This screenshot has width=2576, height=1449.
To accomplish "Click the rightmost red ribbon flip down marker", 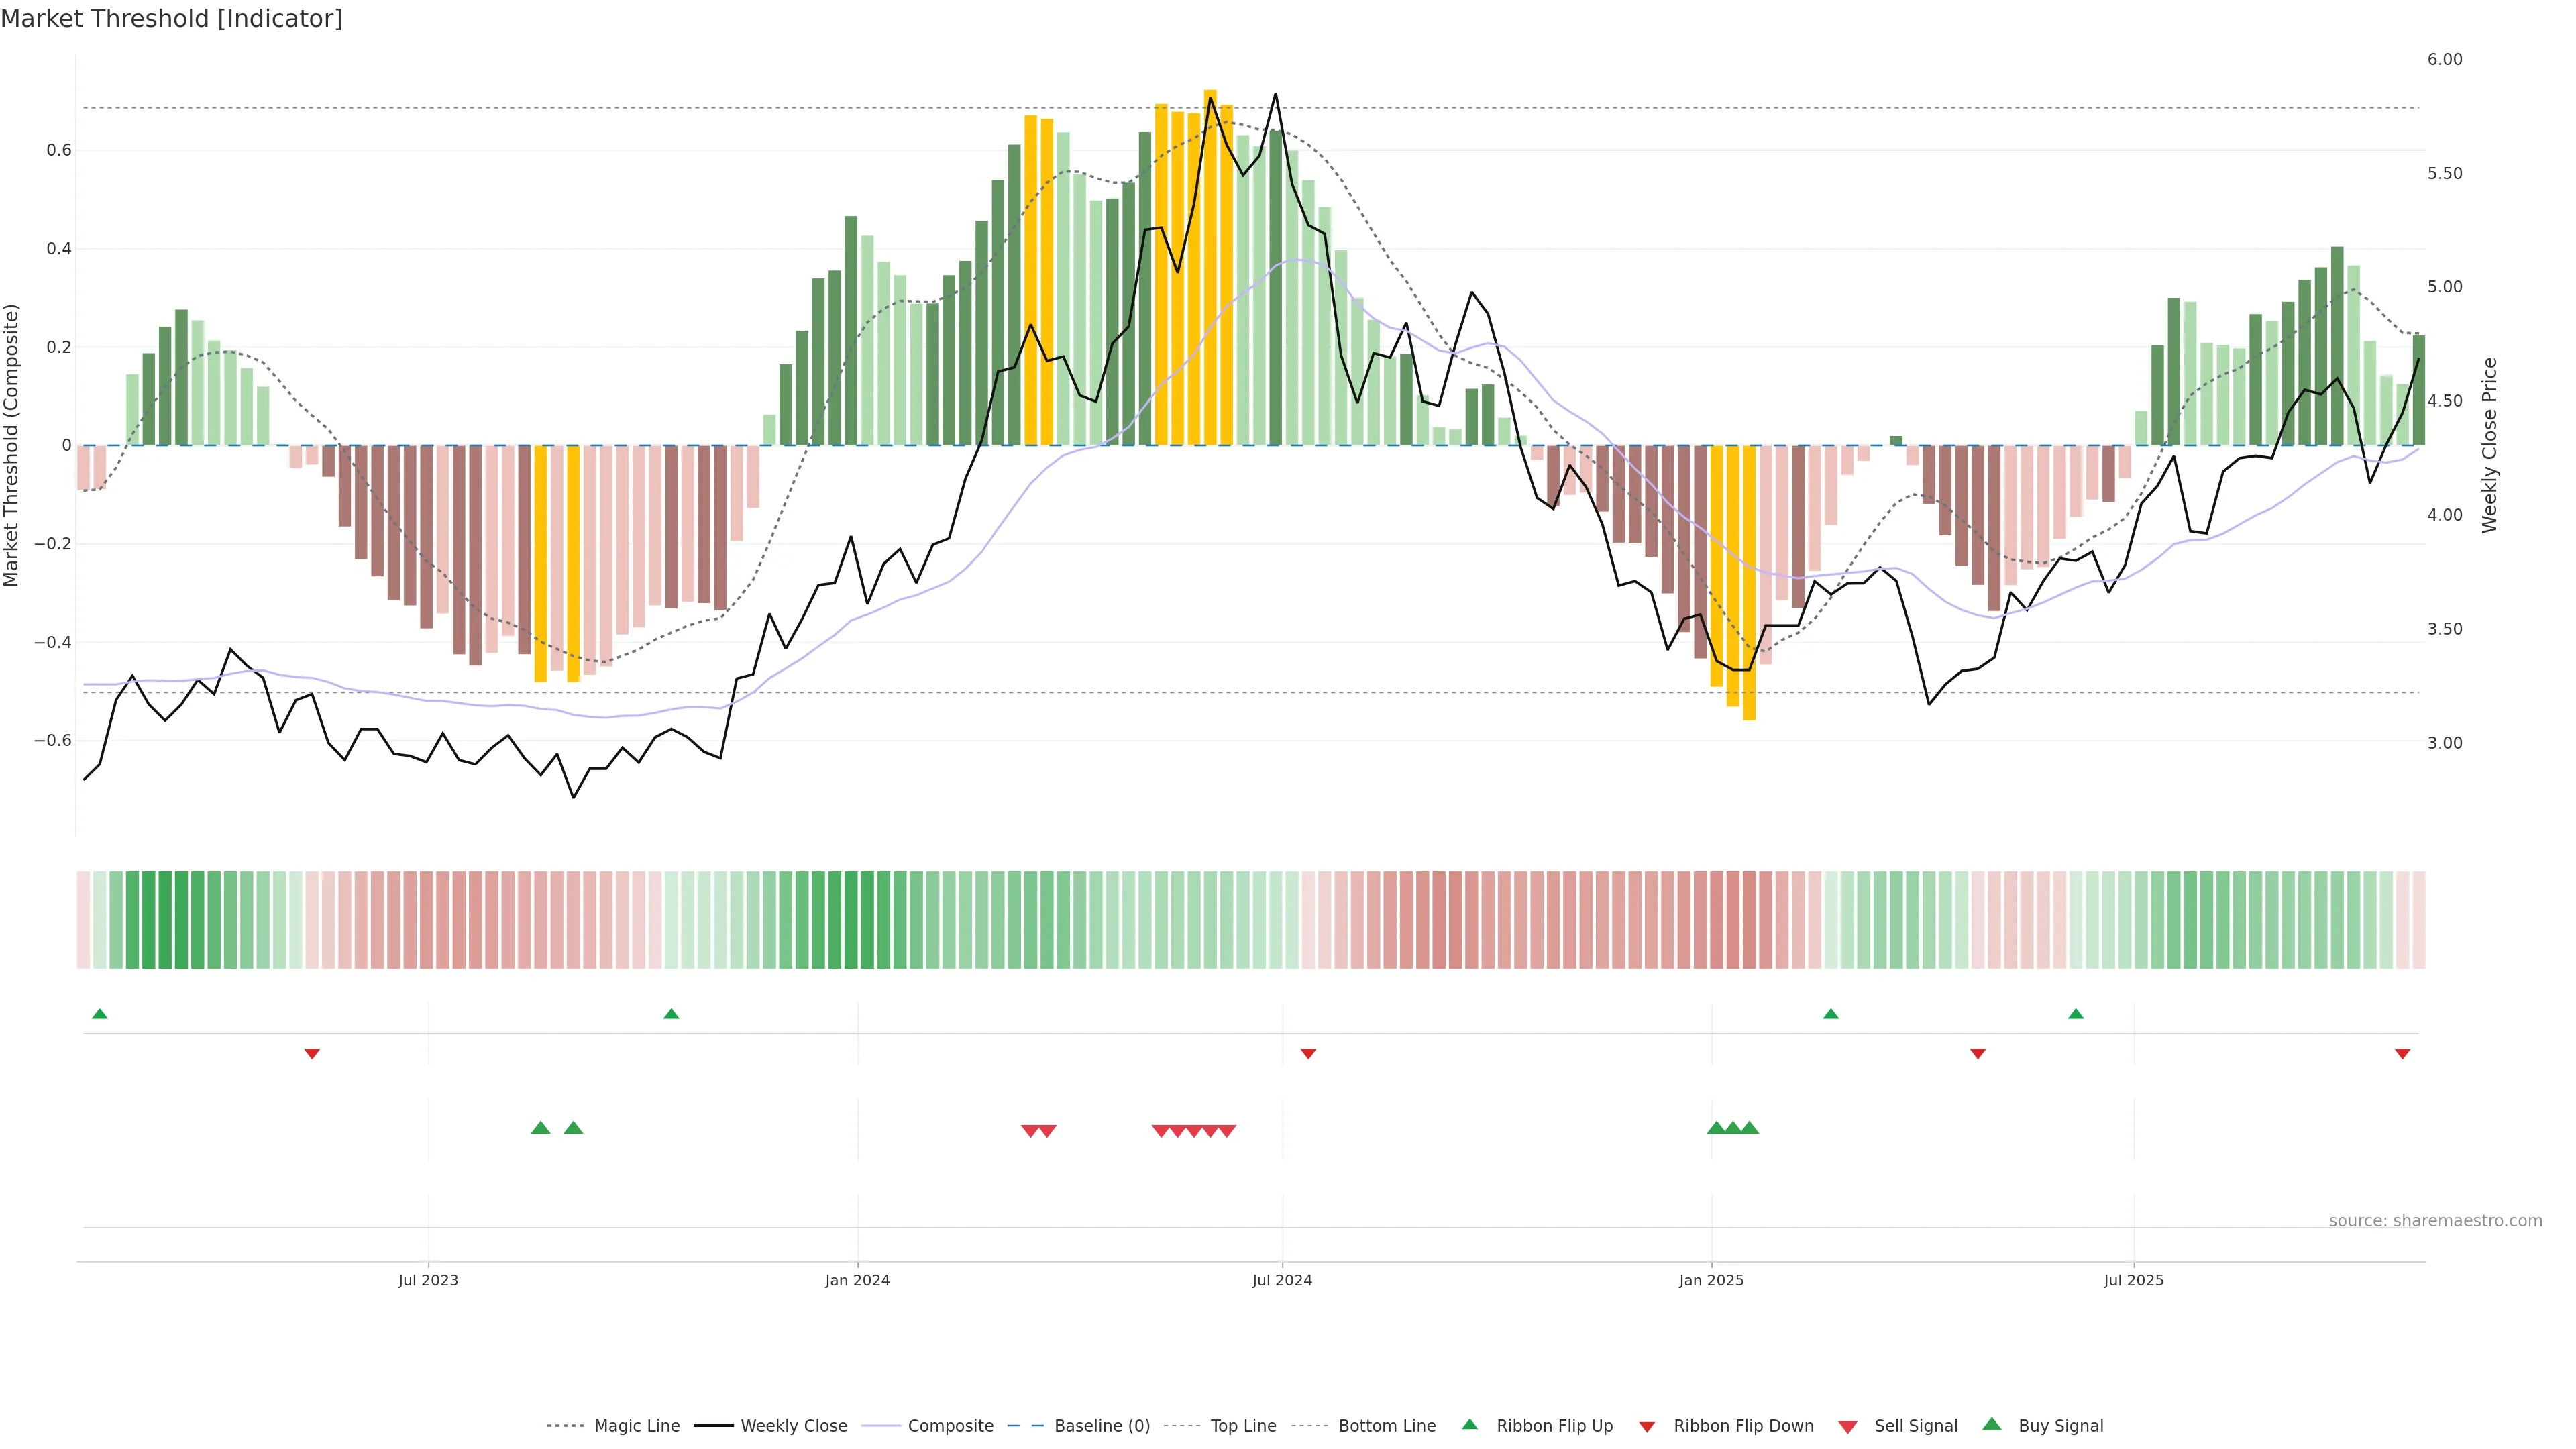I will tap(2402, 1053).
